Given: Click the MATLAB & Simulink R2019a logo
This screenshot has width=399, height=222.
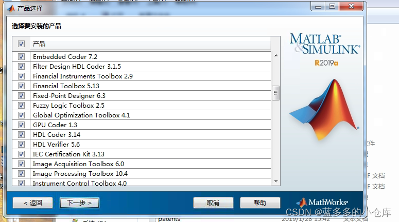Looking at the screenshot, I should pos(324,49).
